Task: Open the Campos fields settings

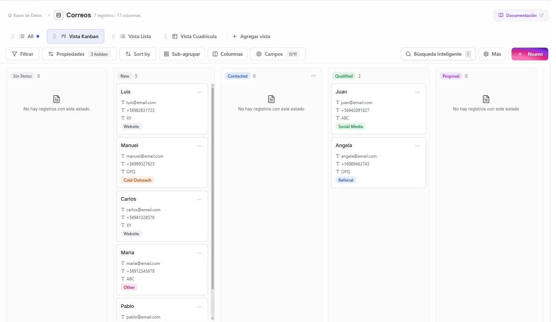Action: [x=278, y=54]
